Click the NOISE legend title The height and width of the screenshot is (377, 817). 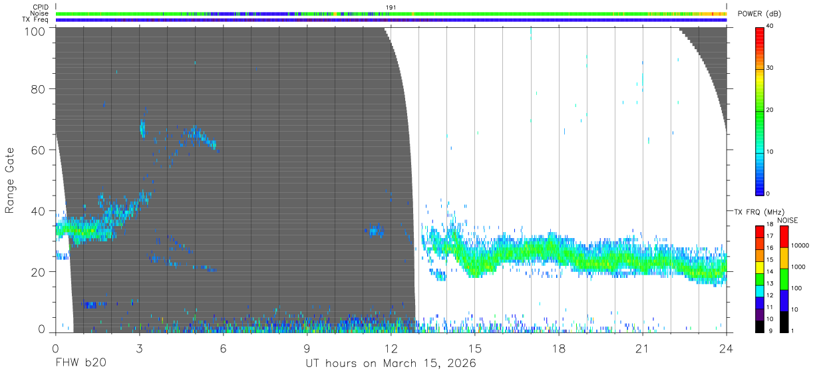click(x=788, y=220)
